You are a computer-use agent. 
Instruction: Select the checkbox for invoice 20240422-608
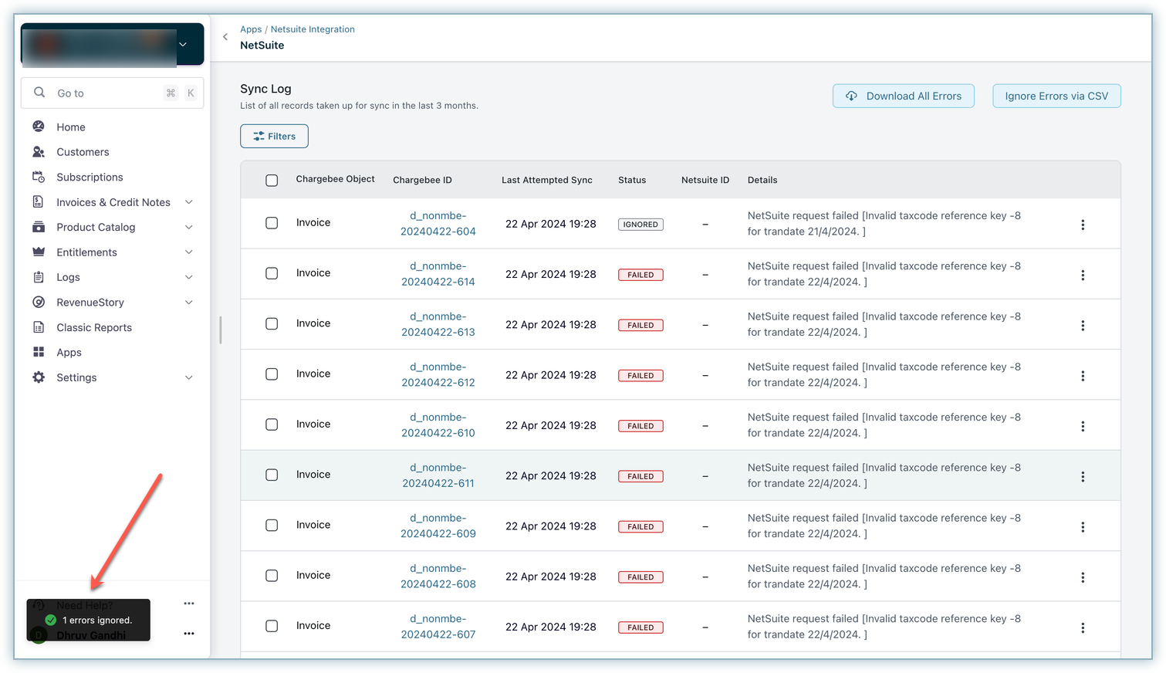pyautogui.click(x=272, y=576)
